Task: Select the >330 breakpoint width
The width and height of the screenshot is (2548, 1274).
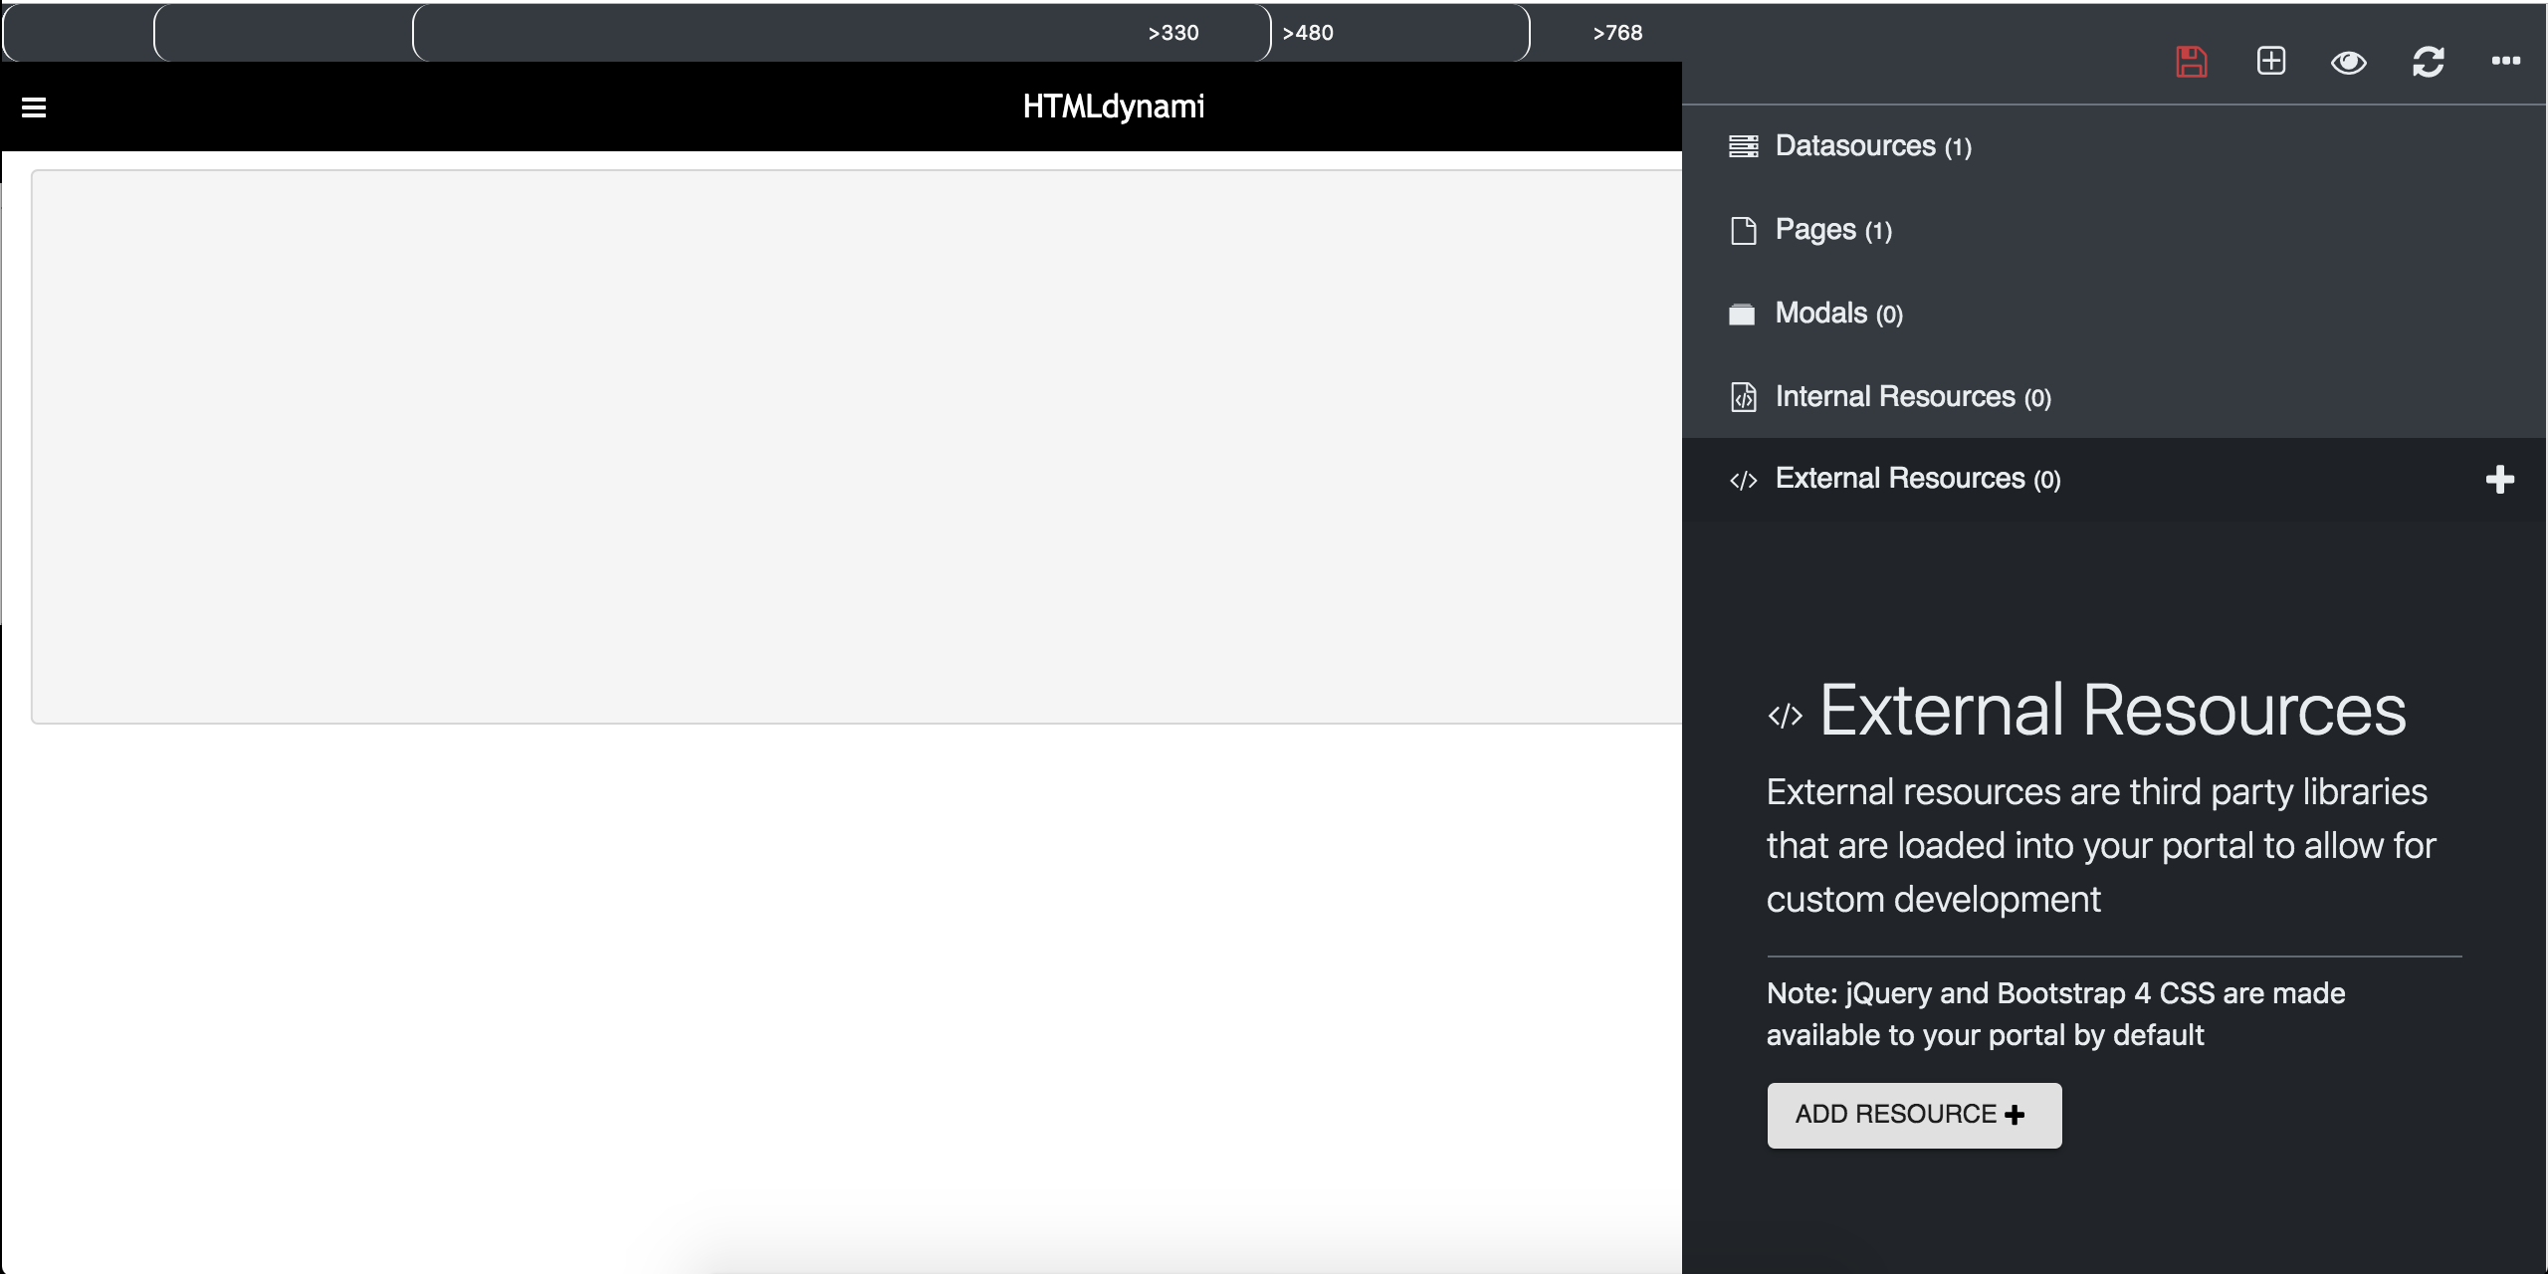Action: [x=1172, y=33]
